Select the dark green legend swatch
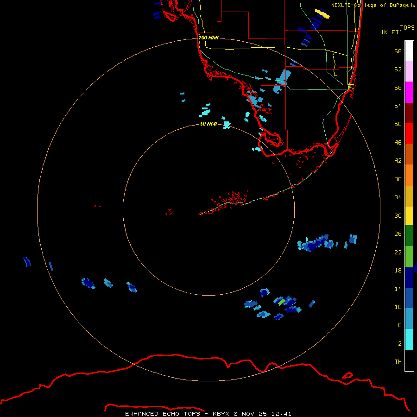Screen dimensions: 417x417 (409, 236)
